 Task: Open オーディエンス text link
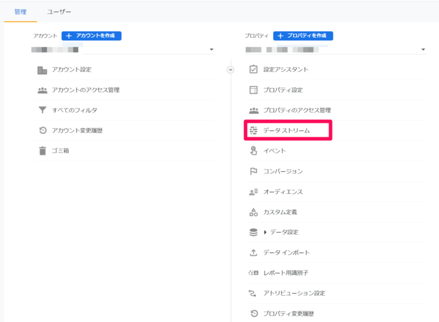pos(283,192)
